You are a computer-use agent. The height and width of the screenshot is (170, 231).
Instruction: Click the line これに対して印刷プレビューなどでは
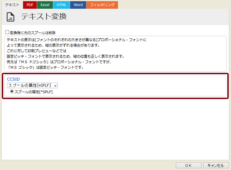click(36, 51)
